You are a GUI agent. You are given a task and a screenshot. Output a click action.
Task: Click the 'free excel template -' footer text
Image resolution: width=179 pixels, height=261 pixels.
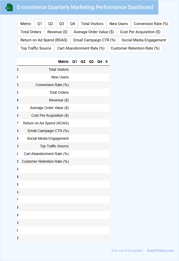pyautogui.click(x=128, y=251)
